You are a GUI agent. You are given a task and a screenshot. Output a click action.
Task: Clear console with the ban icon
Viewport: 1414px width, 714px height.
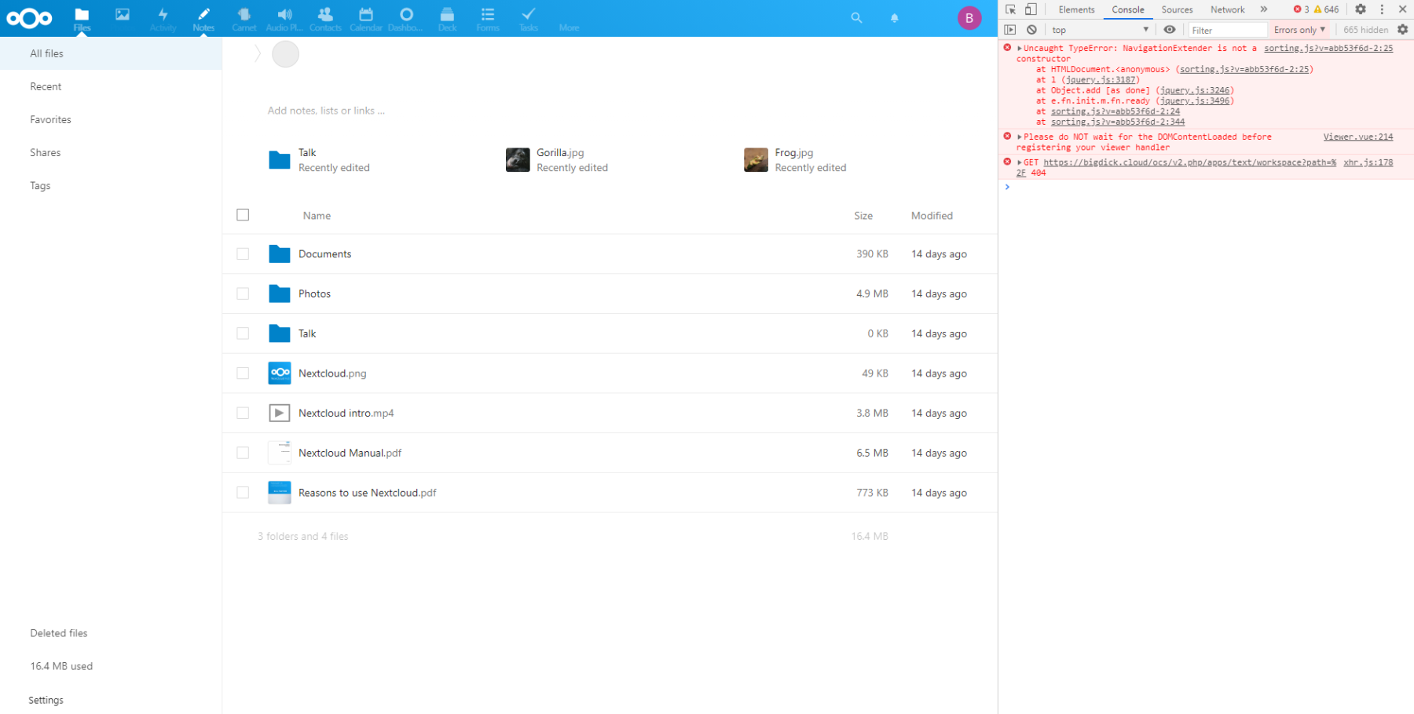[x=1031, y=30]
